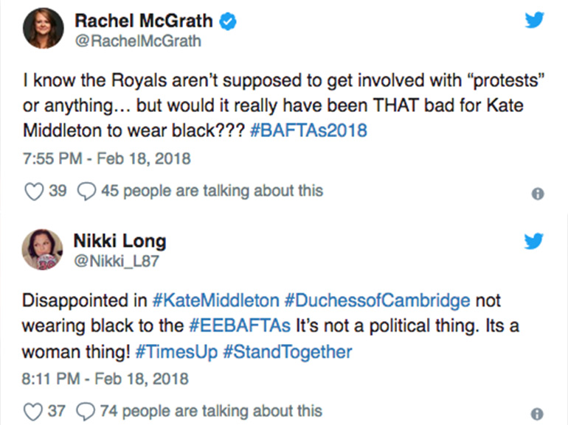Open replies bubble showing 45 people talking
The image size is (568, 425).
point(86,191)
